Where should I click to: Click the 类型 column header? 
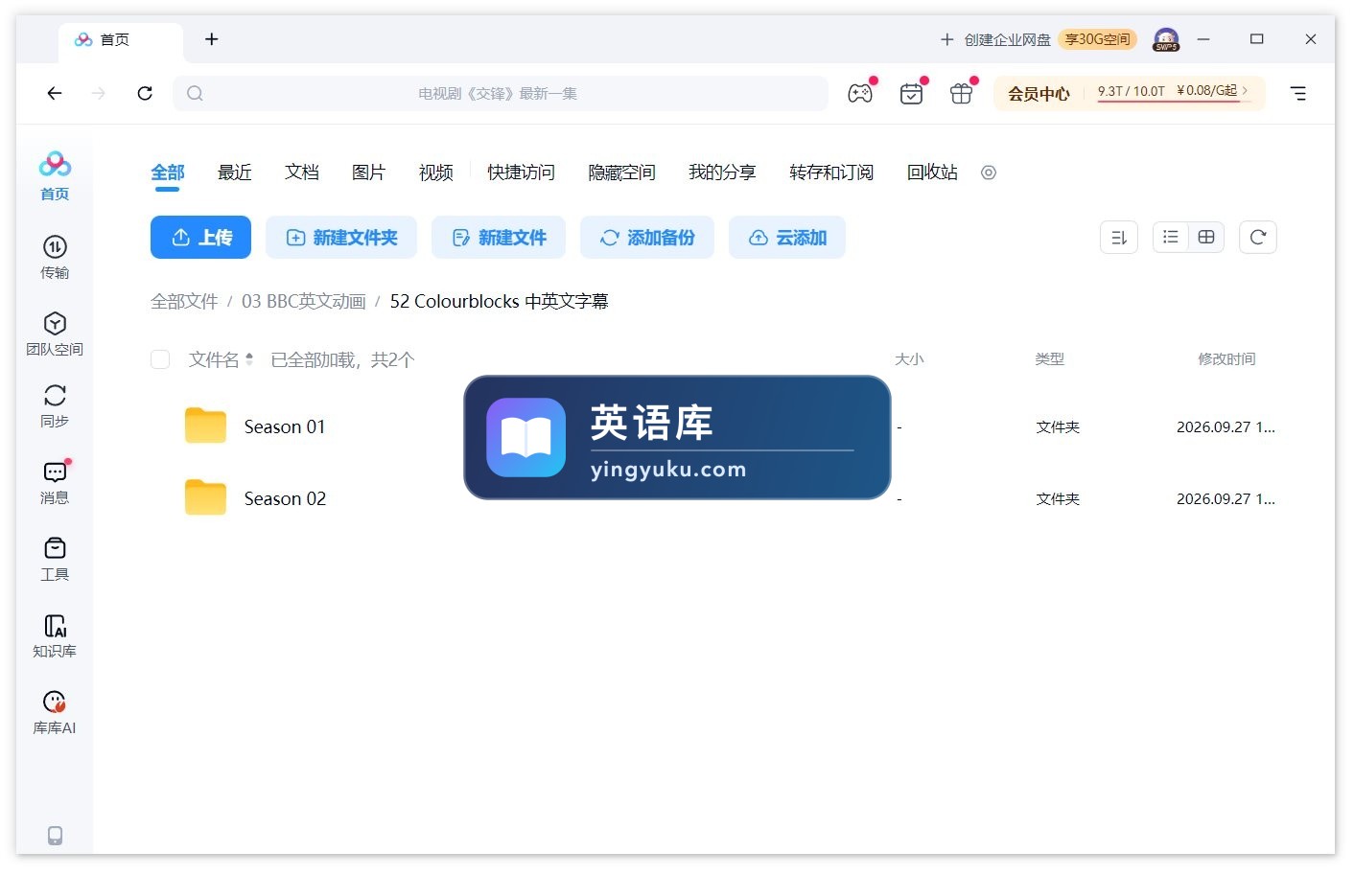coord(1050,359)
